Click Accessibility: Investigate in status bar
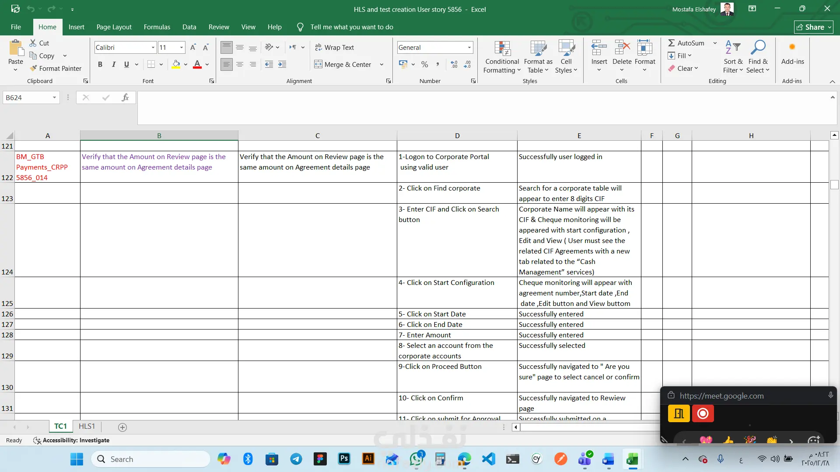The width and height of the screenshot is (840, 472). (x=71, y=440)
